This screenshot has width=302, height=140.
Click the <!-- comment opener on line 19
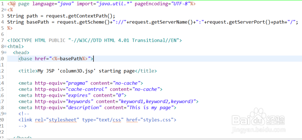tap(24, 114)
